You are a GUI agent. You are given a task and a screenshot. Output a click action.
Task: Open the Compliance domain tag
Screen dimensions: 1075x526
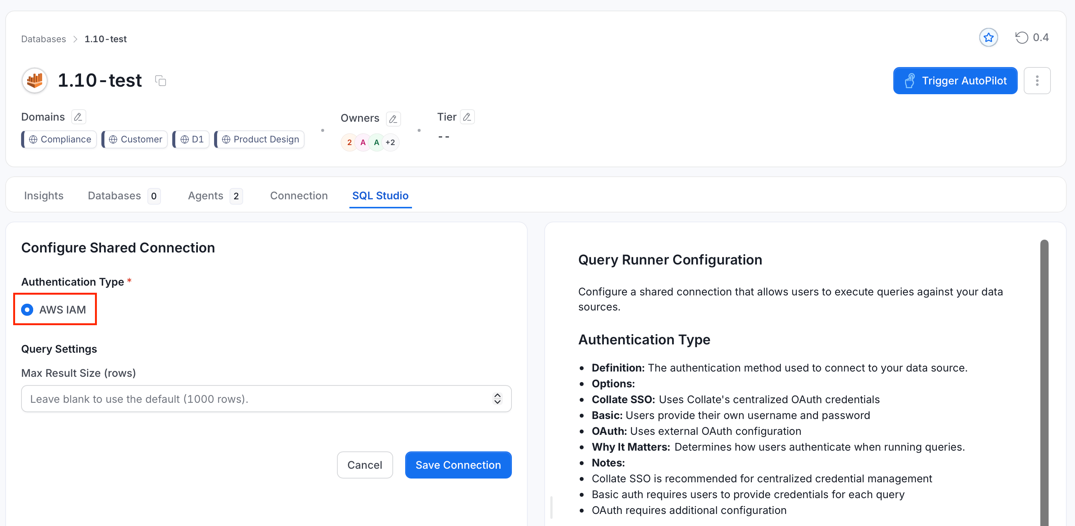click(x=59, y=139)
